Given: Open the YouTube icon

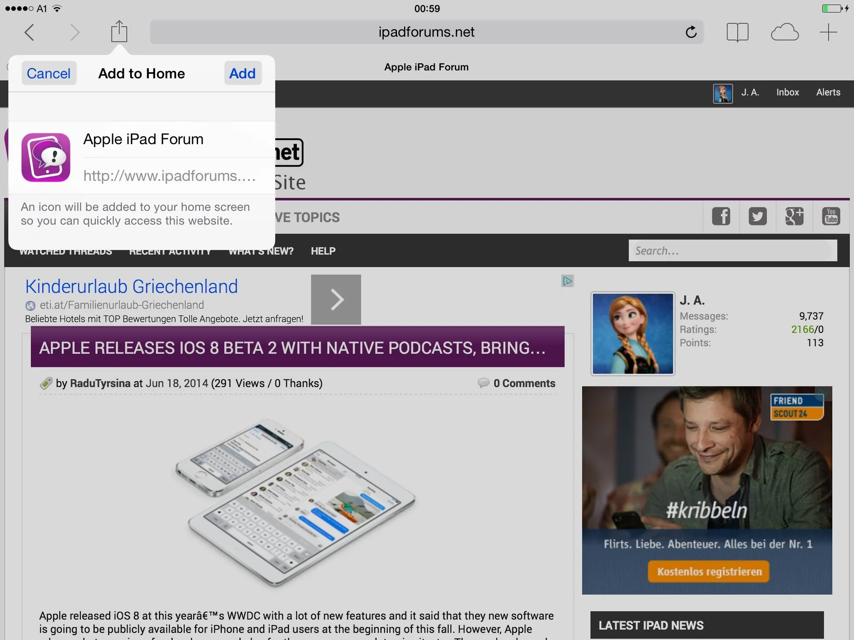Looking at the screenshot, I should [x=831, y=216].
